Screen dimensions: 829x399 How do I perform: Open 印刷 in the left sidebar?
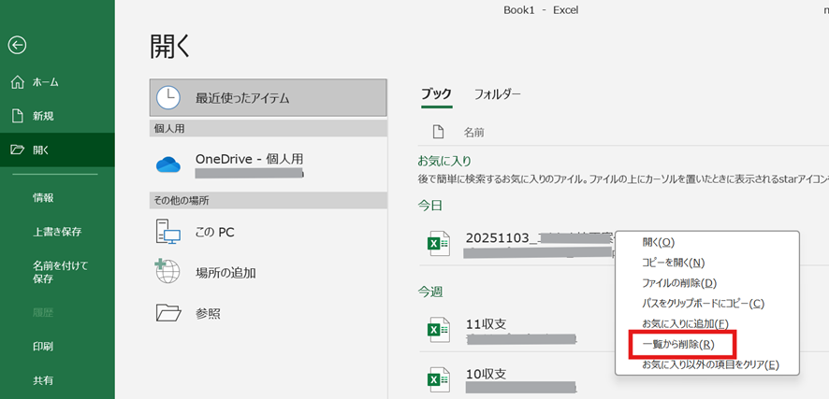(43, 347)
